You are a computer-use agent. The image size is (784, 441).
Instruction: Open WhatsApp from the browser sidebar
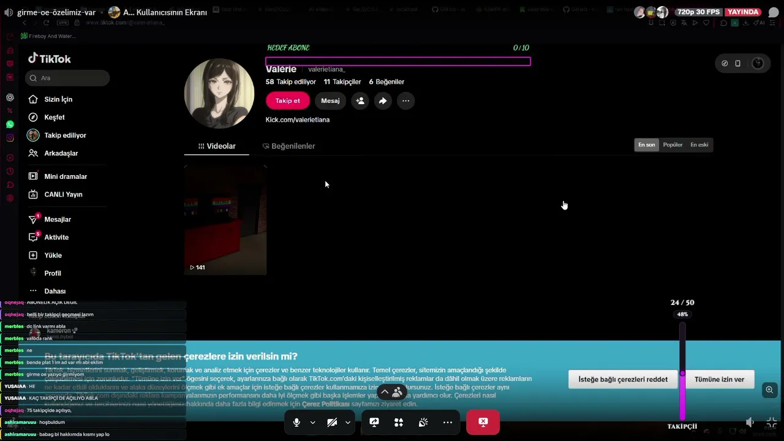[x=10, y=124]
